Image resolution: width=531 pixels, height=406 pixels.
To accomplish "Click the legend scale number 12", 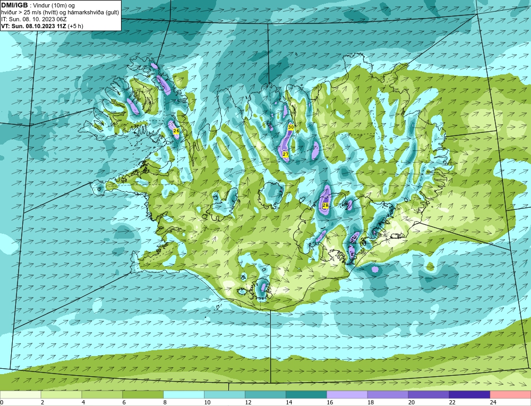I will [248, 402].
